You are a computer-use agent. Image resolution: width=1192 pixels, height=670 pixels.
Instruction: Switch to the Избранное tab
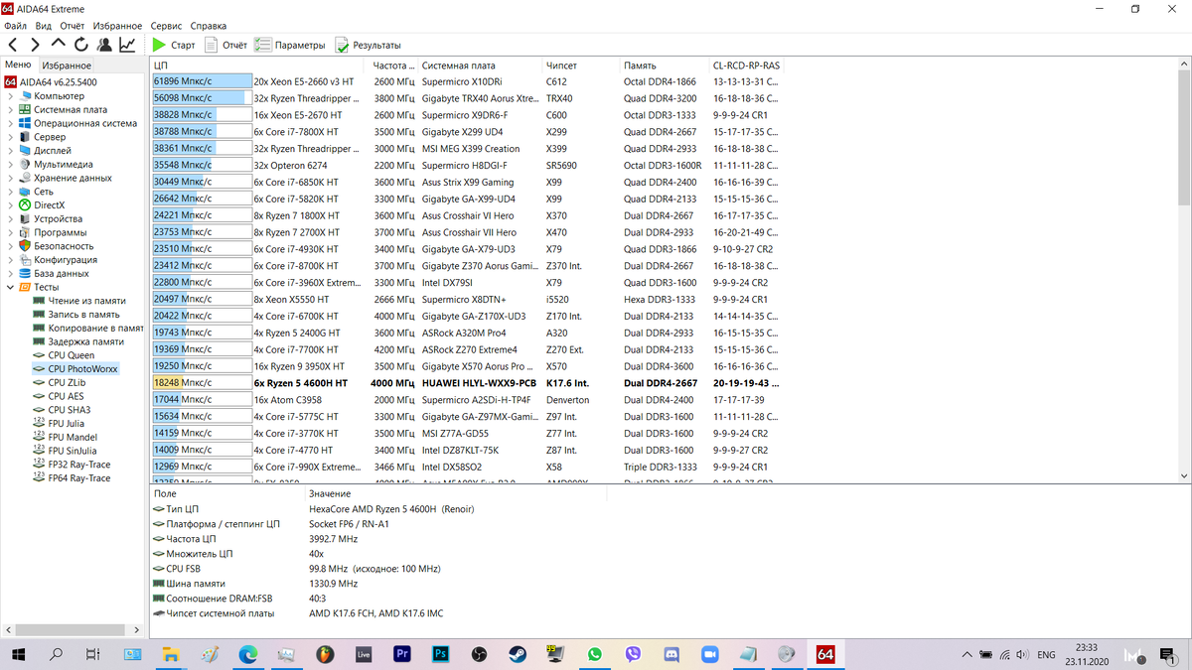pyautogui.click(x=65, y=65)
